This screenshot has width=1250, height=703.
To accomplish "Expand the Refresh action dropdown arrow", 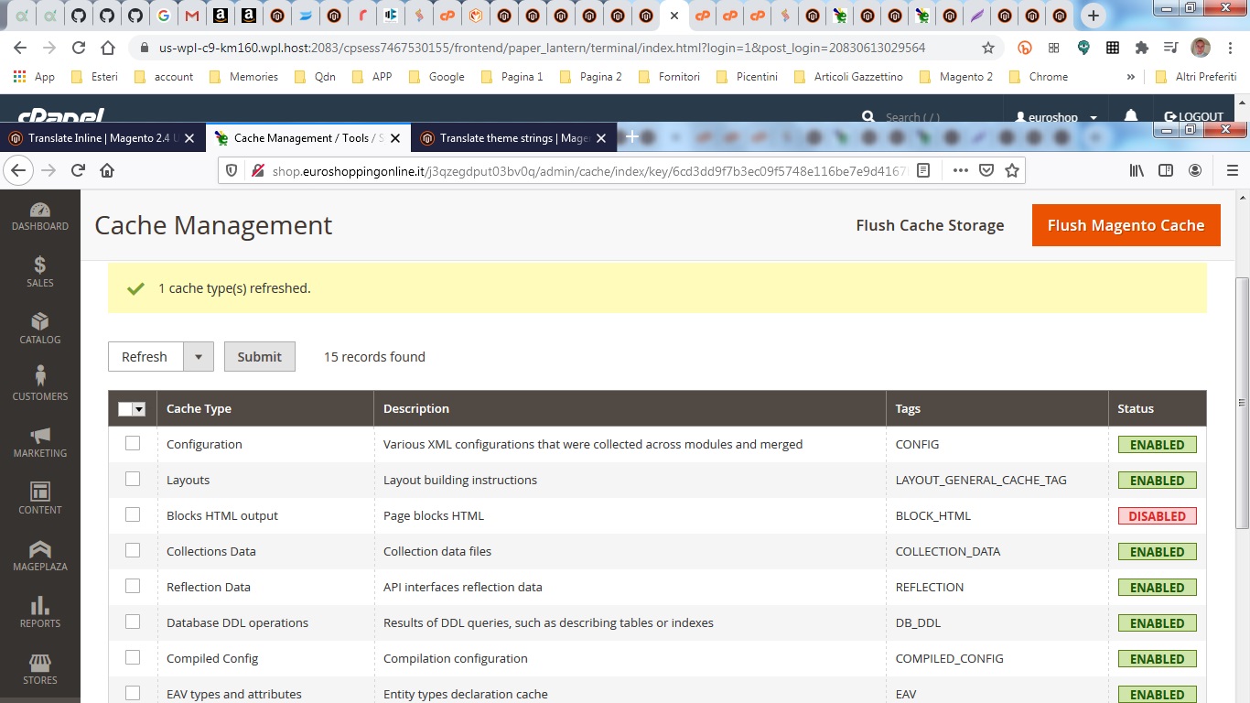I will click(x=199, y=356).
